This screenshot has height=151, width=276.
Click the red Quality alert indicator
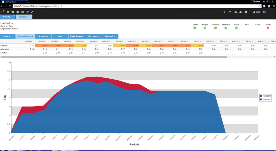268,28
